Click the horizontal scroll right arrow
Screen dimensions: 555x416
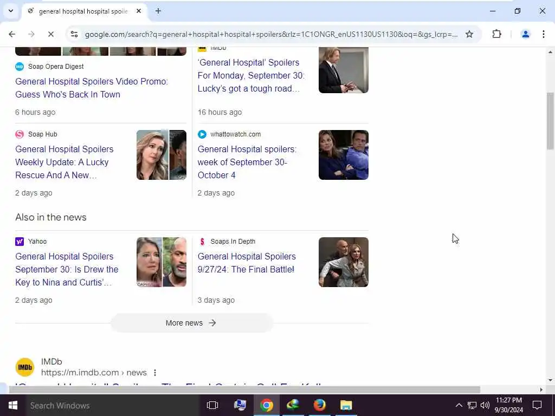[541, 389]
